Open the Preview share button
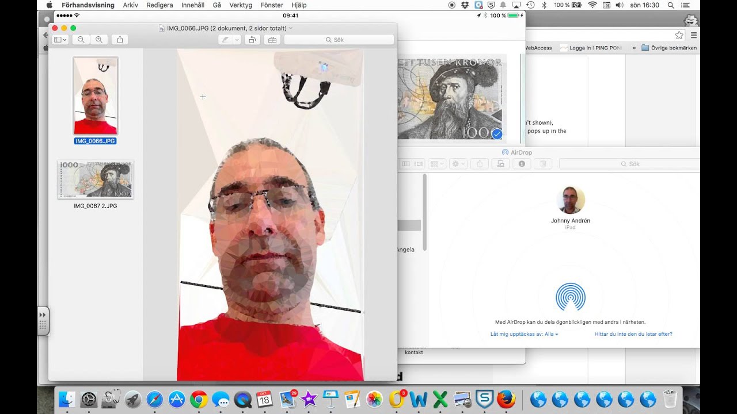 (x=120, y=40)
